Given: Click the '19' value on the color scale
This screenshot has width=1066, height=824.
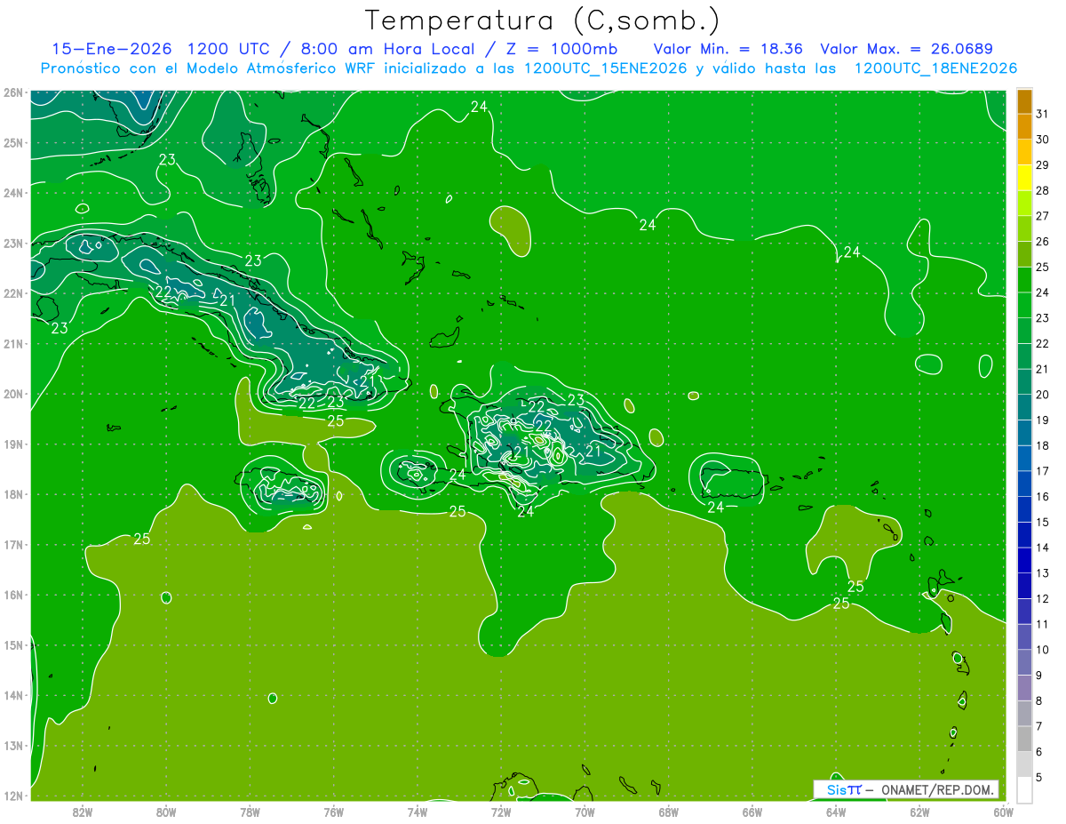Looking at the screenshot, I should [x=1043, y=420].
